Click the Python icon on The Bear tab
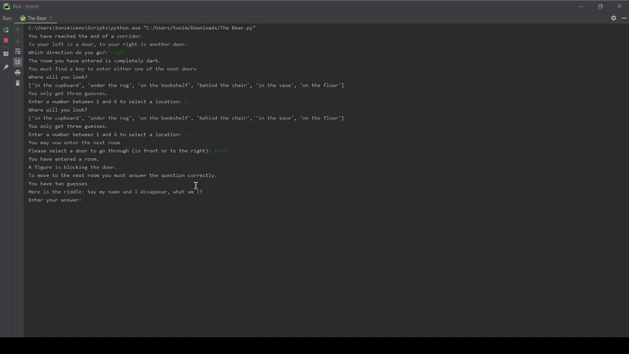629x354 pixels. (23, 18)
